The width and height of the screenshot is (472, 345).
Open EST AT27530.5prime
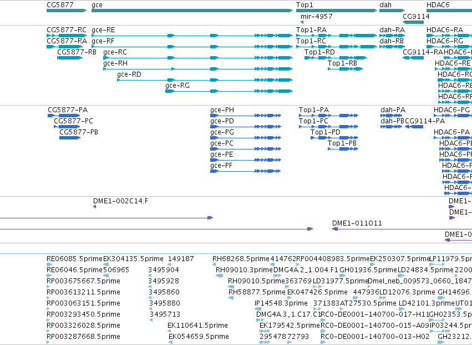tap(368, 304)
